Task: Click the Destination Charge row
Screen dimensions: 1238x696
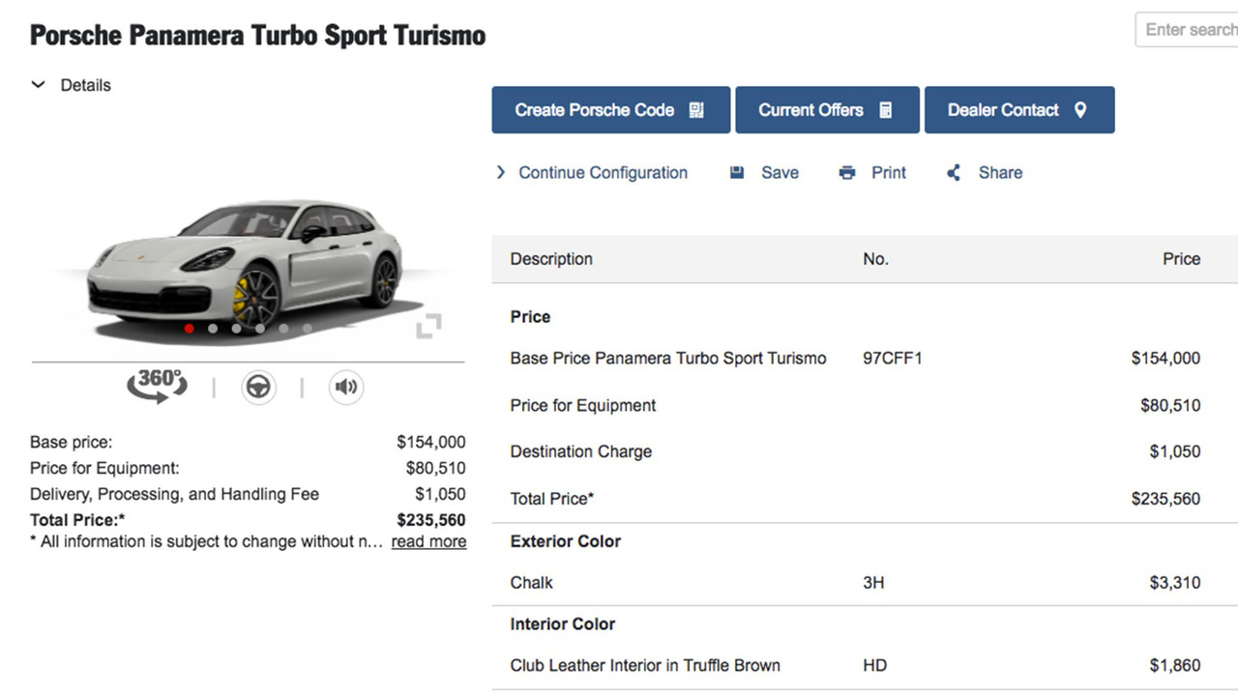Action: pyautogui.click(x=865, y=452)
